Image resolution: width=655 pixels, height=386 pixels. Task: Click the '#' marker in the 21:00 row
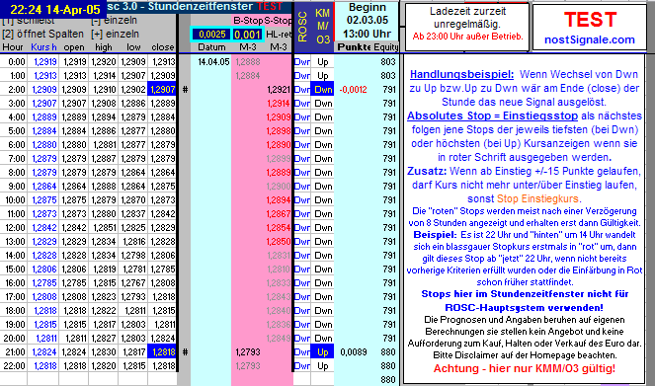point(185,351)
